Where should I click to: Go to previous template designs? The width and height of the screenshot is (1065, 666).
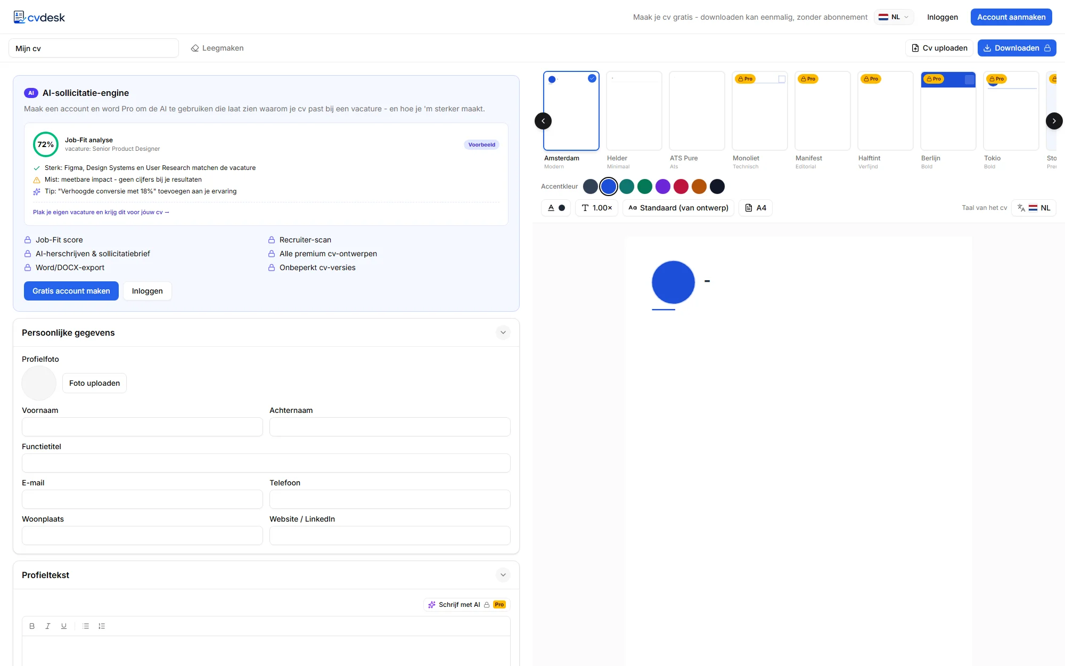[x=543, y=121]
